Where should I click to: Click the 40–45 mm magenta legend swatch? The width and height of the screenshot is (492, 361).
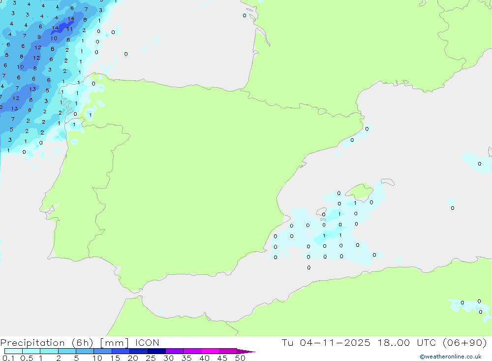210,351
